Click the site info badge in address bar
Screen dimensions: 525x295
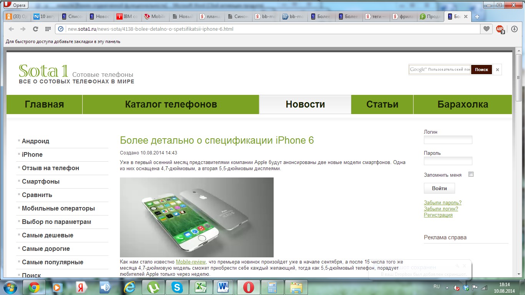coord(61,29)
